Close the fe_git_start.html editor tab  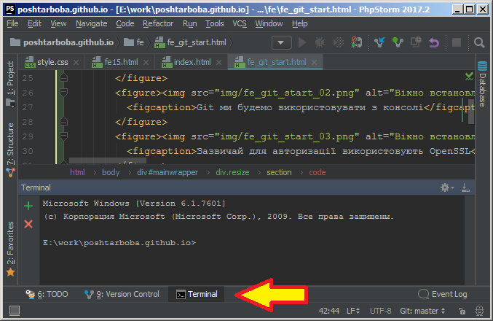pyautogui.click(x=314, y=62)
